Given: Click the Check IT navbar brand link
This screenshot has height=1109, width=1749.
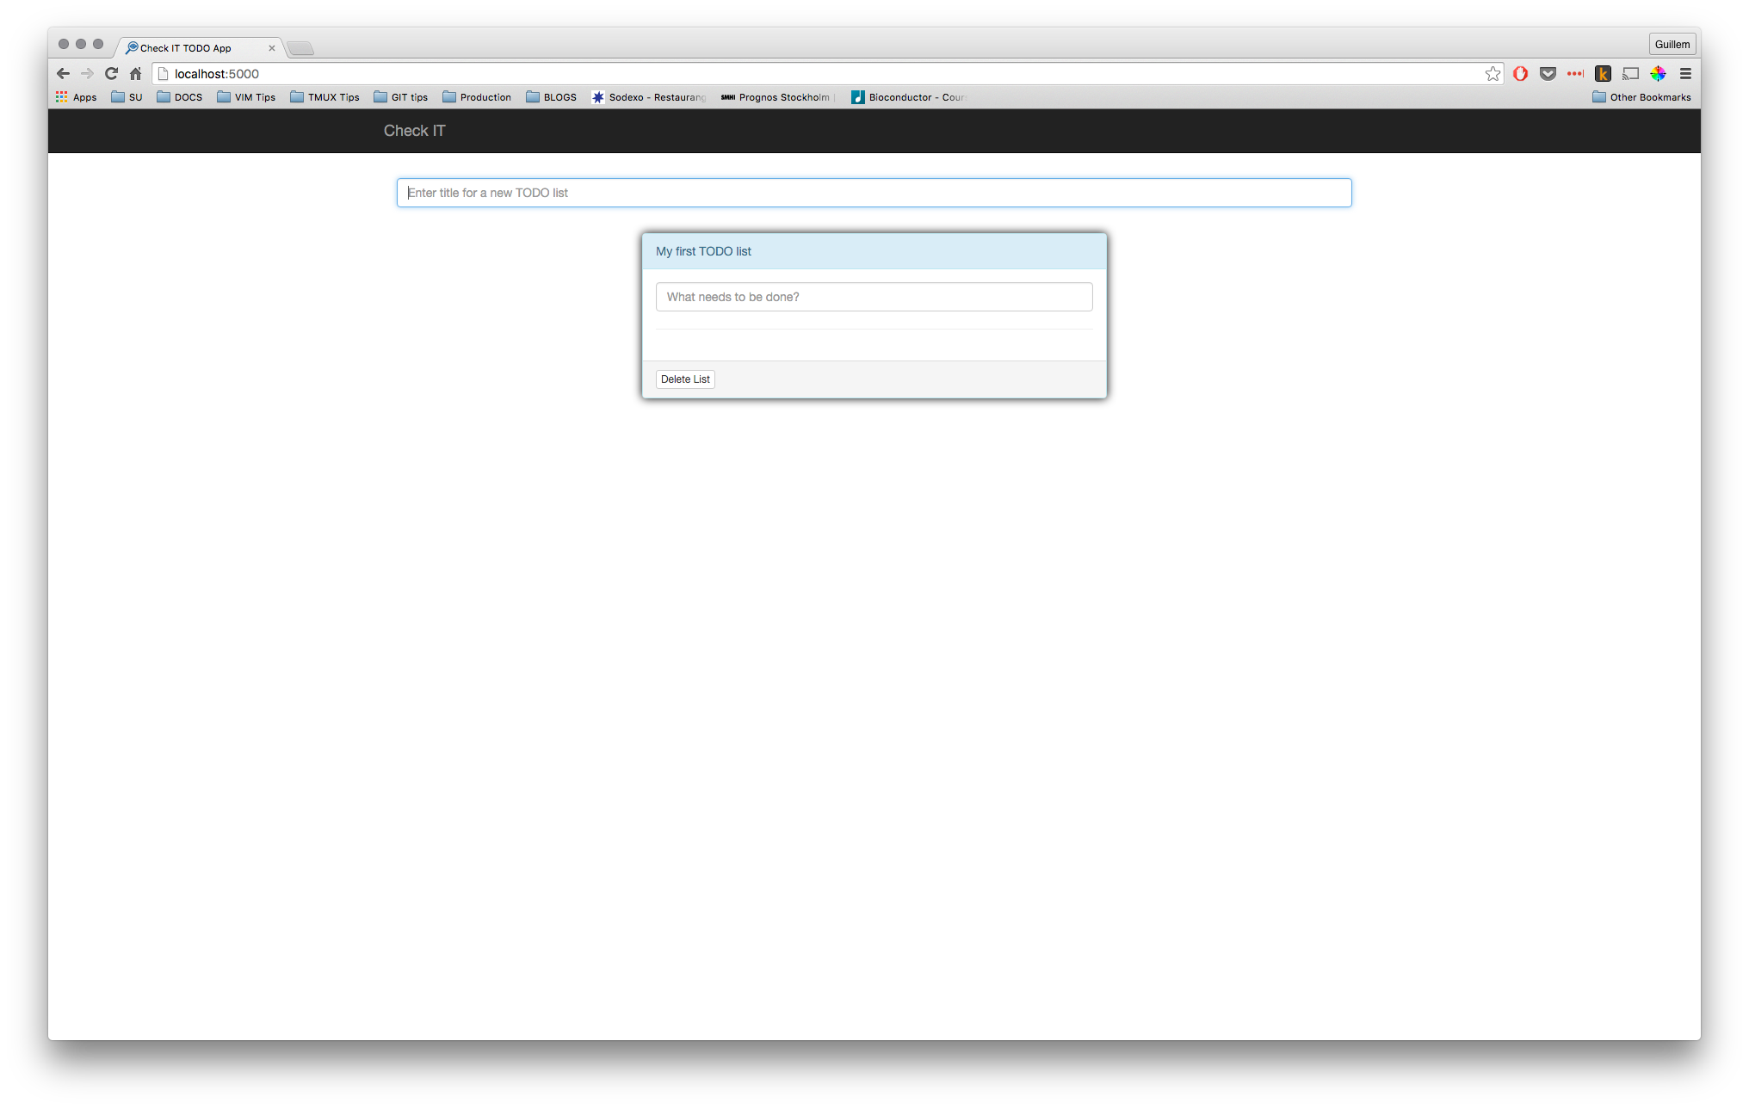Looking at the screenshot, I should [x=414, y=131].
